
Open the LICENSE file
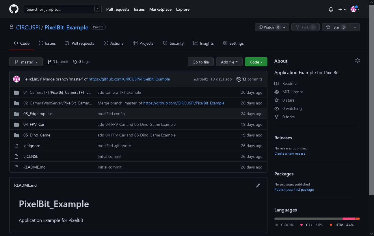[31, 156]
